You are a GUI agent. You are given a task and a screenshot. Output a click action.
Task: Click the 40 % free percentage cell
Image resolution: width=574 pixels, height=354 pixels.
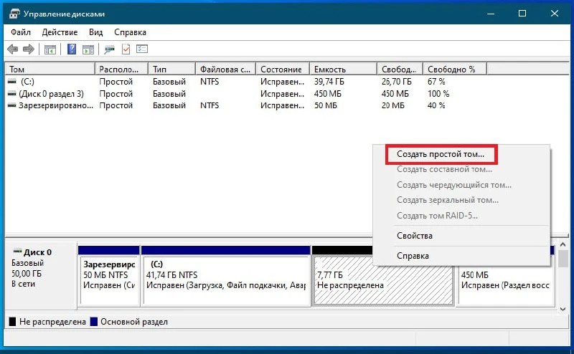click(436, 105)
